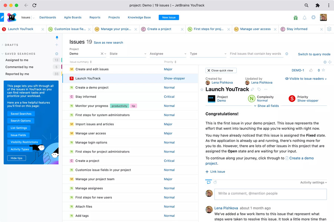Close the Launch YouTrack tab
The height and width of the screenshot is (222, 334).
[x=43, y=29]
